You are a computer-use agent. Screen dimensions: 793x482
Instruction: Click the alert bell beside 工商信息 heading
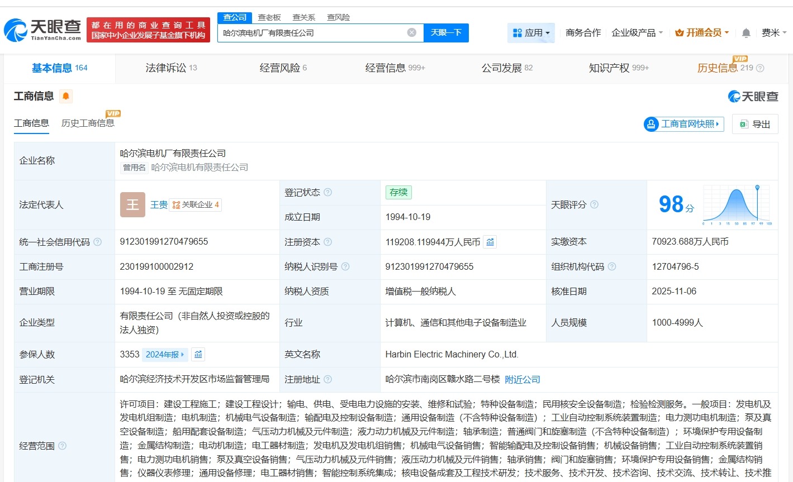tap(65, 96)
